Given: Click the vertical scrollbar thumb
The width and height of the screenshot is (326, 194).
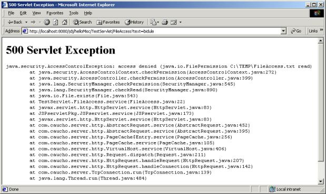Looking at the screenshot, I should point(321,102).
